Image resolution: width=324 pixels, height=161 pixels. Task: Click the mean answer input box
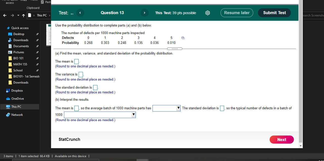76,61
